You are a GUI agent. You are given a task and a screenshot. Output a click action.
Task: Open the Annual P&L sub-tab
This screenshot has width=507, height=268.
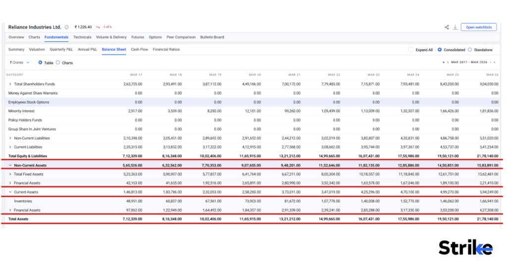pyautogui.click(x=87, y=49)
